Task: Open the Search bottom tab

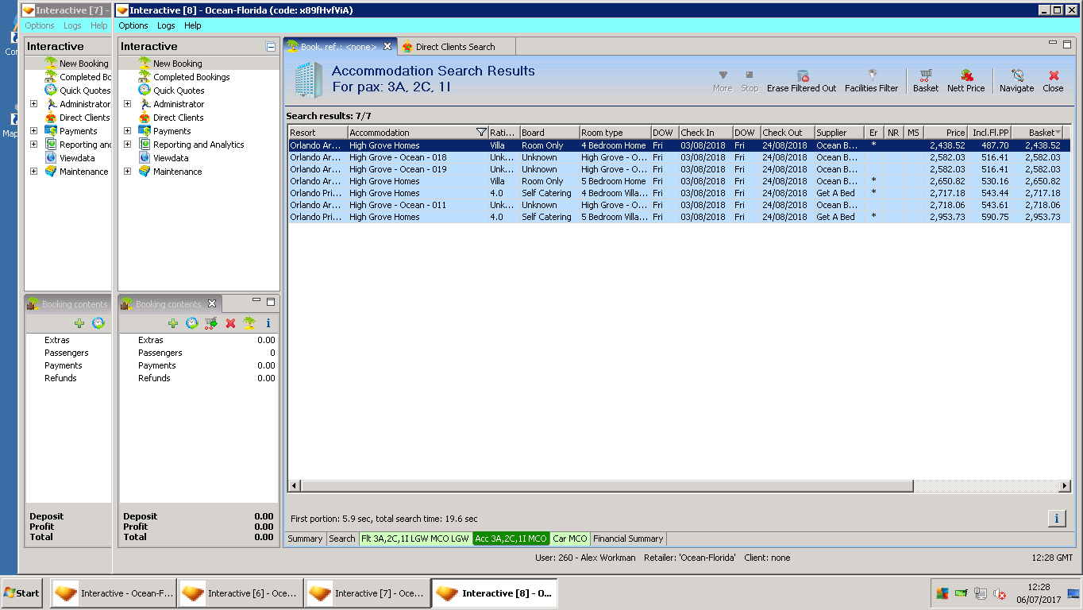Action: click(x=342, y=539)
